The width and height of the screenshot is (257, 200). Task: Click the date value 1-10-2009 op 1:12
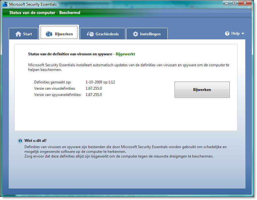tap(100, 82)
